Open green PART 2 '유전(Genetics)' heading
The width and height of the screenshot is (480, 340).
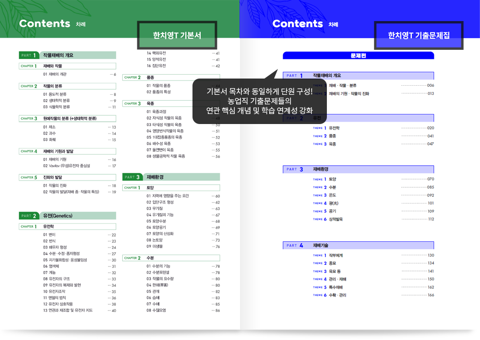67,215
